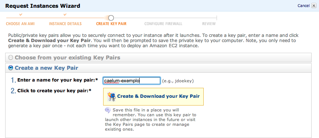Screen dimensions: 319x138
Task: Click the step number 1 icon
Action: pyautogui.click(x=13, y=80)
